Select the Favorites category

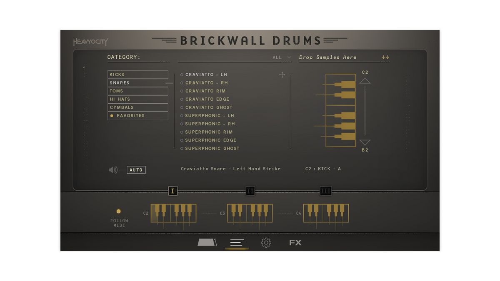click(x=138, y=116)
